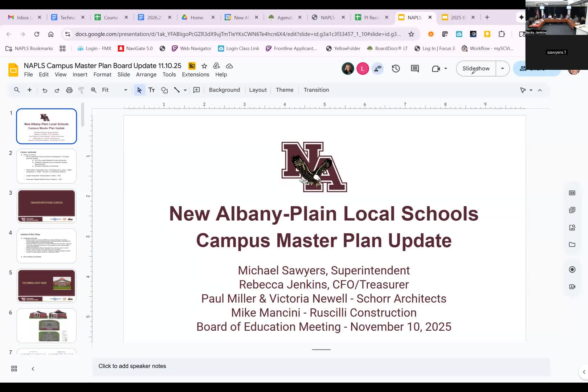Image resolution: width=588 pixels, height=392 pixels.
Task: Click the Transition button
Action: [x=316, y=90]
